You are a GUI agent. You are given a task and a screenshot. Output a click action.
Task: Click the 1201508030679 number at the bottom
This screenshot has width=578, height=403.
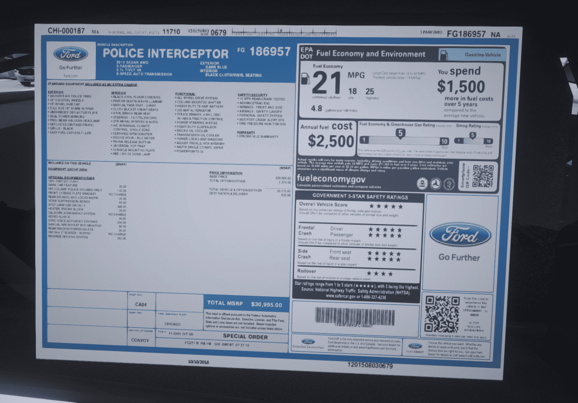point(370,365)
